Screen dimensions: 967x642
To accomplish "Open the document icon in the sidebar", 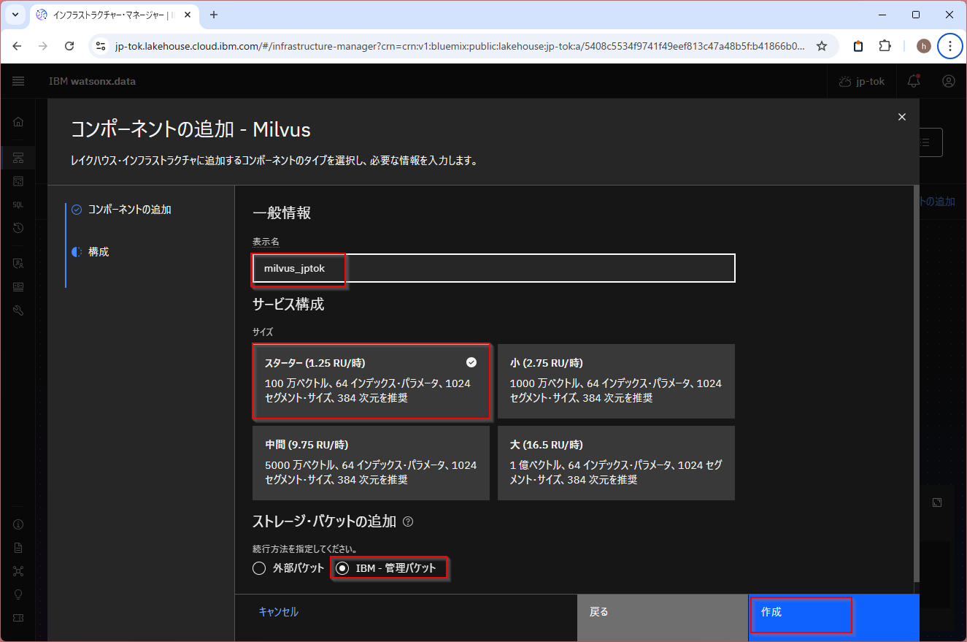I will tap(18, 547).
